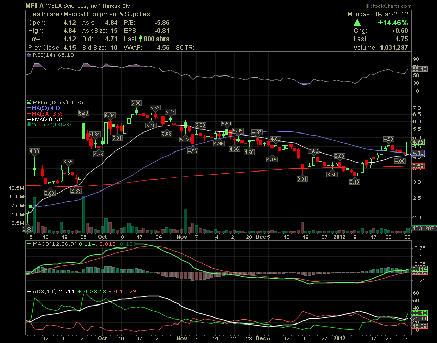Click the 12.5M volume axis label
The width and height of the screenshot is (437, 343).
pyautogui.click(x=16, y=188)
